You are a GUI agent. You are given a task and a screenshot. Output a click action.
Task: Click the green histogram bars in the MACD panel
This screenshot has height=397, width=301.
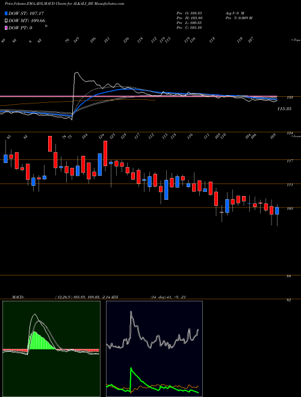pyautogui.click(x=40, y=341)
